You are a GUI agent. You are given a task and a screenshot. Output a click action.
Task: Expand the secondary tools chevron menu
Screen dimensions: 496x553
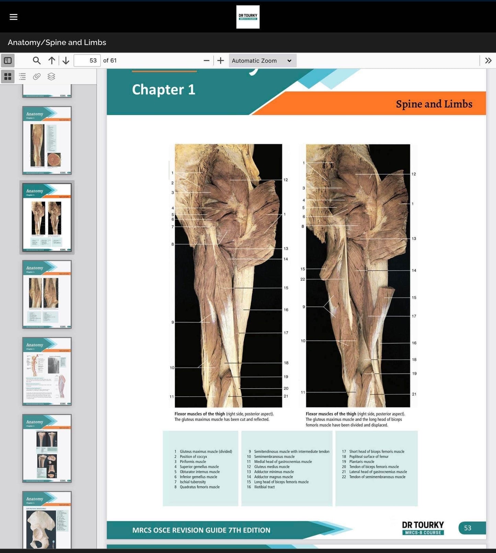coord(488,61)
